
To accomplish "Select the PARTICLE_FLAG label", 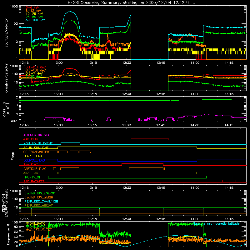I will click(x=35, y=169).
